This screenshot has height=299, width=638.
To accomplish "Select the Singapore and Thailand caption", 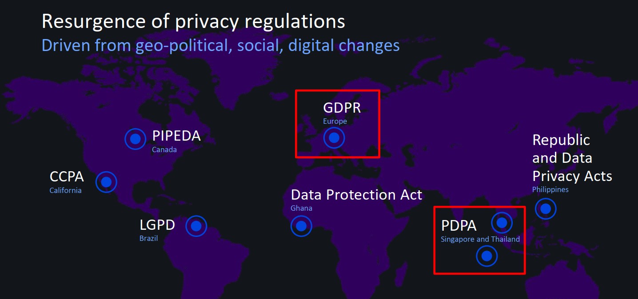I will tap(480, 239).
